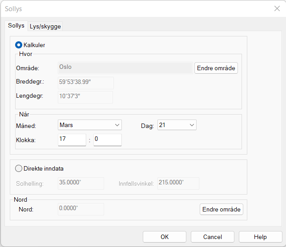286x247 pixels.
Task: Click the Nord angle field
Action: (x=81, y=209)
